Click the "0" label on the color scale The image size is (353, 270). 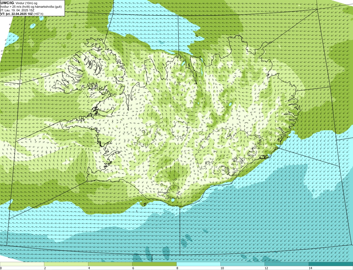tap(1, 268)
